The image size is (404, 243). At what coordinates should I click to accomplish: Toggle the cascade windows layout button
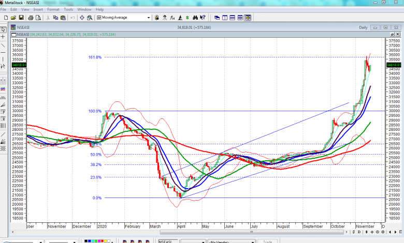click(x=217, y=18)
